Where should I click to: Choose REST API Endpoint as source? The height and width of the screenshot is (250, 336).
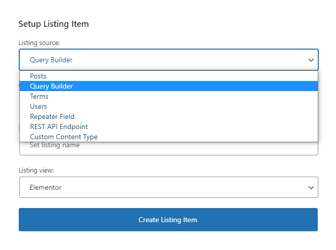coord(59,127)
